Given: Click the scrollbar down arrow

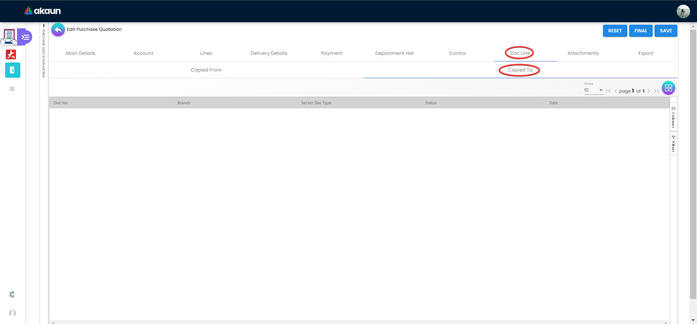Looking at the screenshot, I should tap(693, 320).
